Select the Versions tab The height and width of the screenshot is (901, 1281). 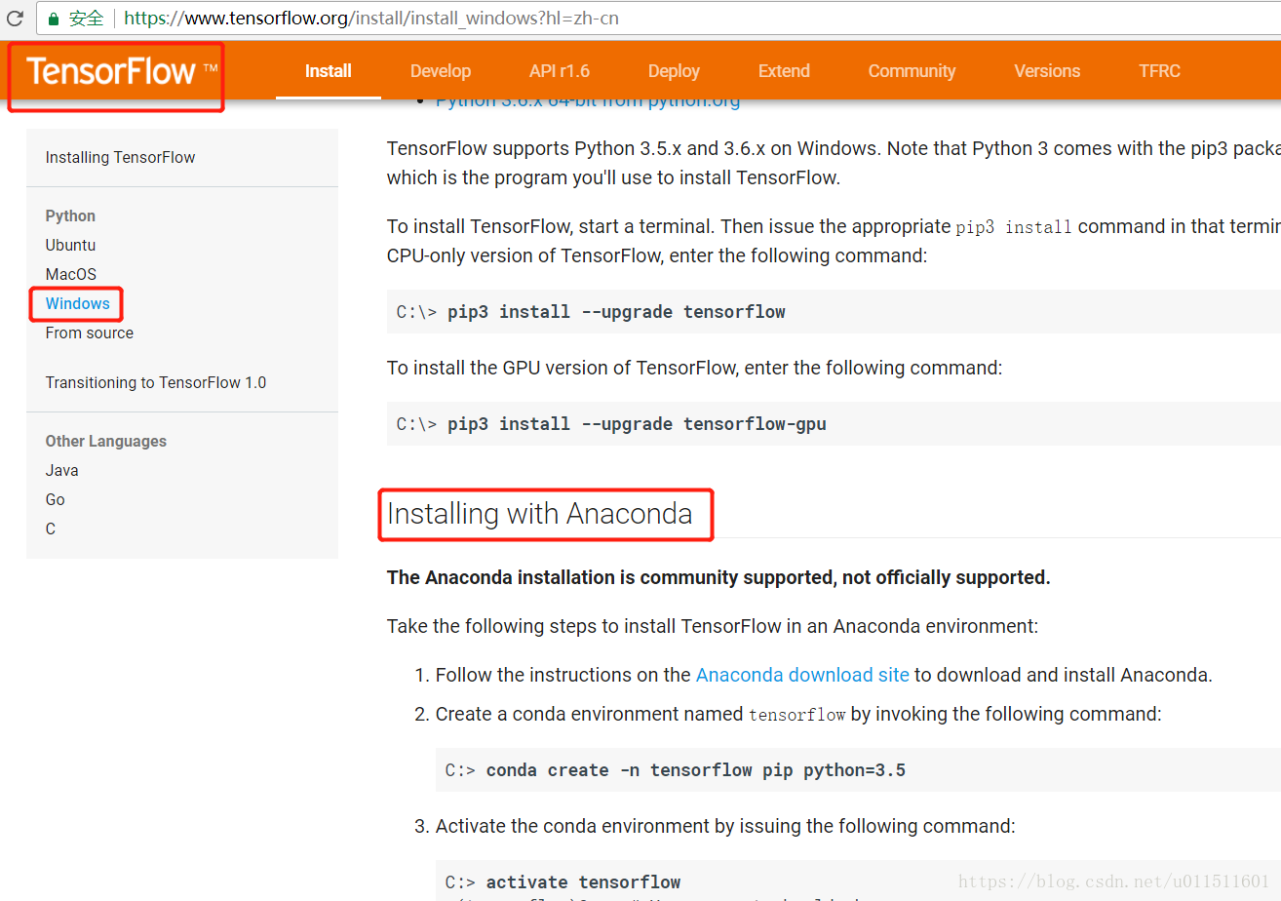pyautogui.click(x=1047, y=71)
